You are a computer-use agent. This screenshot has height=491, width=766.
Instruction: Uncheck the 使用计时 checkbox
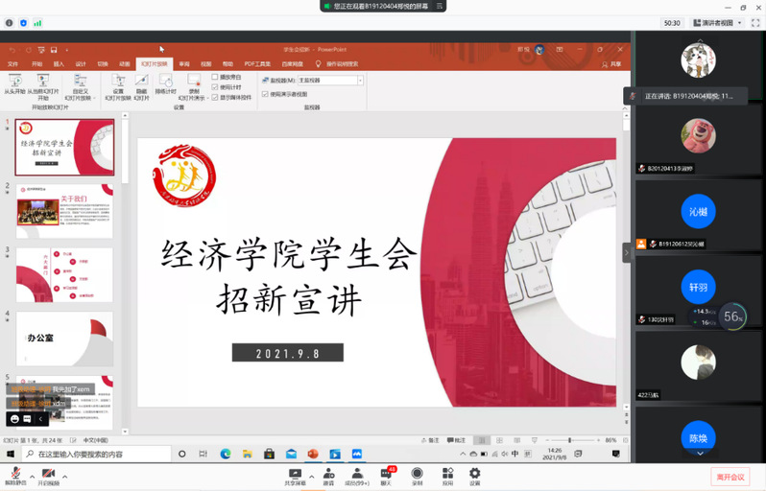[x=215, y=86]
